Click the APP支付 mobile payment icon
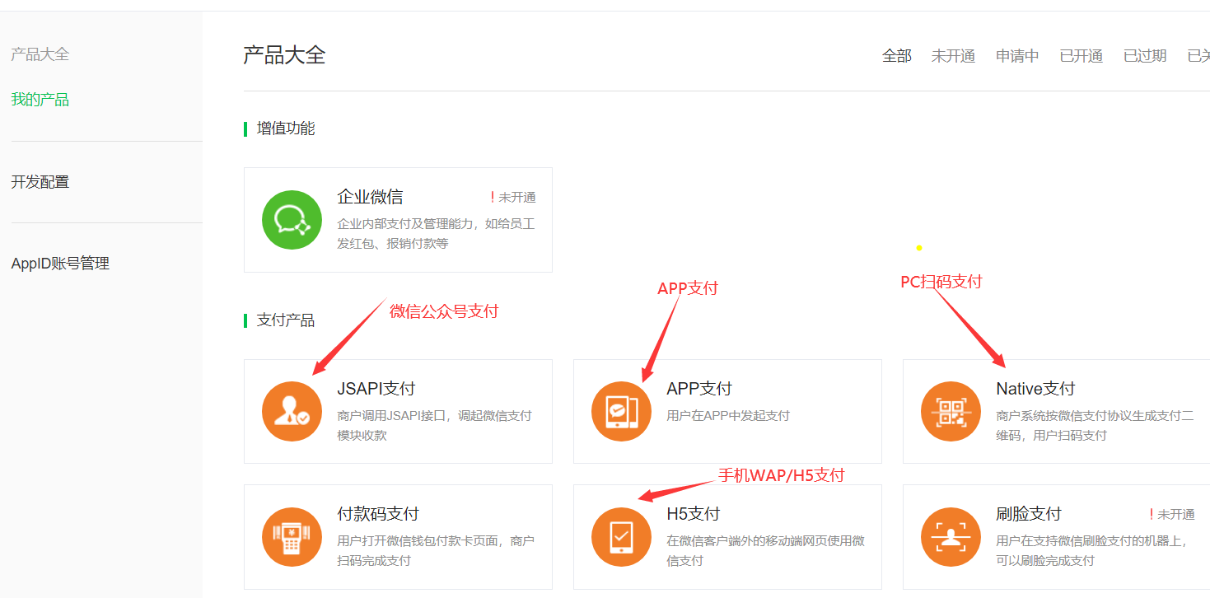This screenshot has height=598, width=1210. point(621,410)
